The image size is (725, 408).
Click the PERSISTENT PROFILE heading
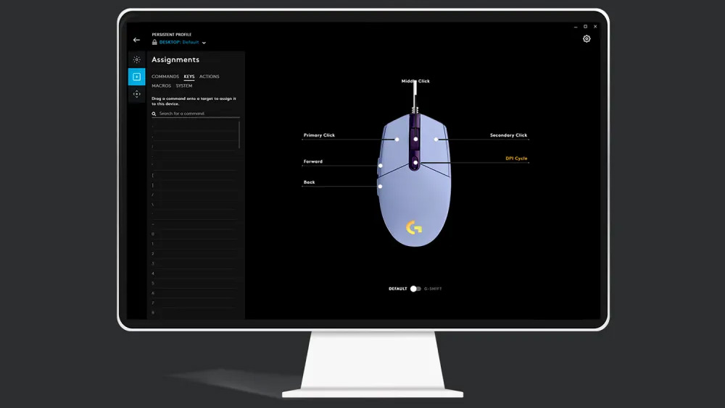pos(172,35)
